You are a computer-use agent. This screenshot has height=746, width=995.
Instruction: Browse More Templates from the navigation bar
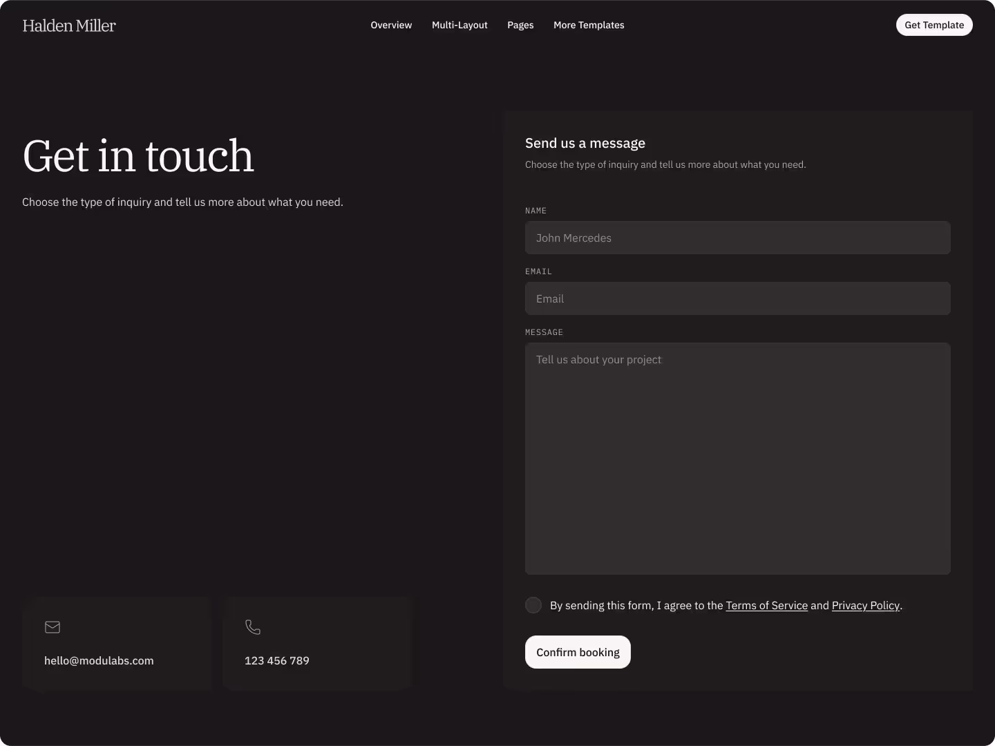click(x=588, y=25)
